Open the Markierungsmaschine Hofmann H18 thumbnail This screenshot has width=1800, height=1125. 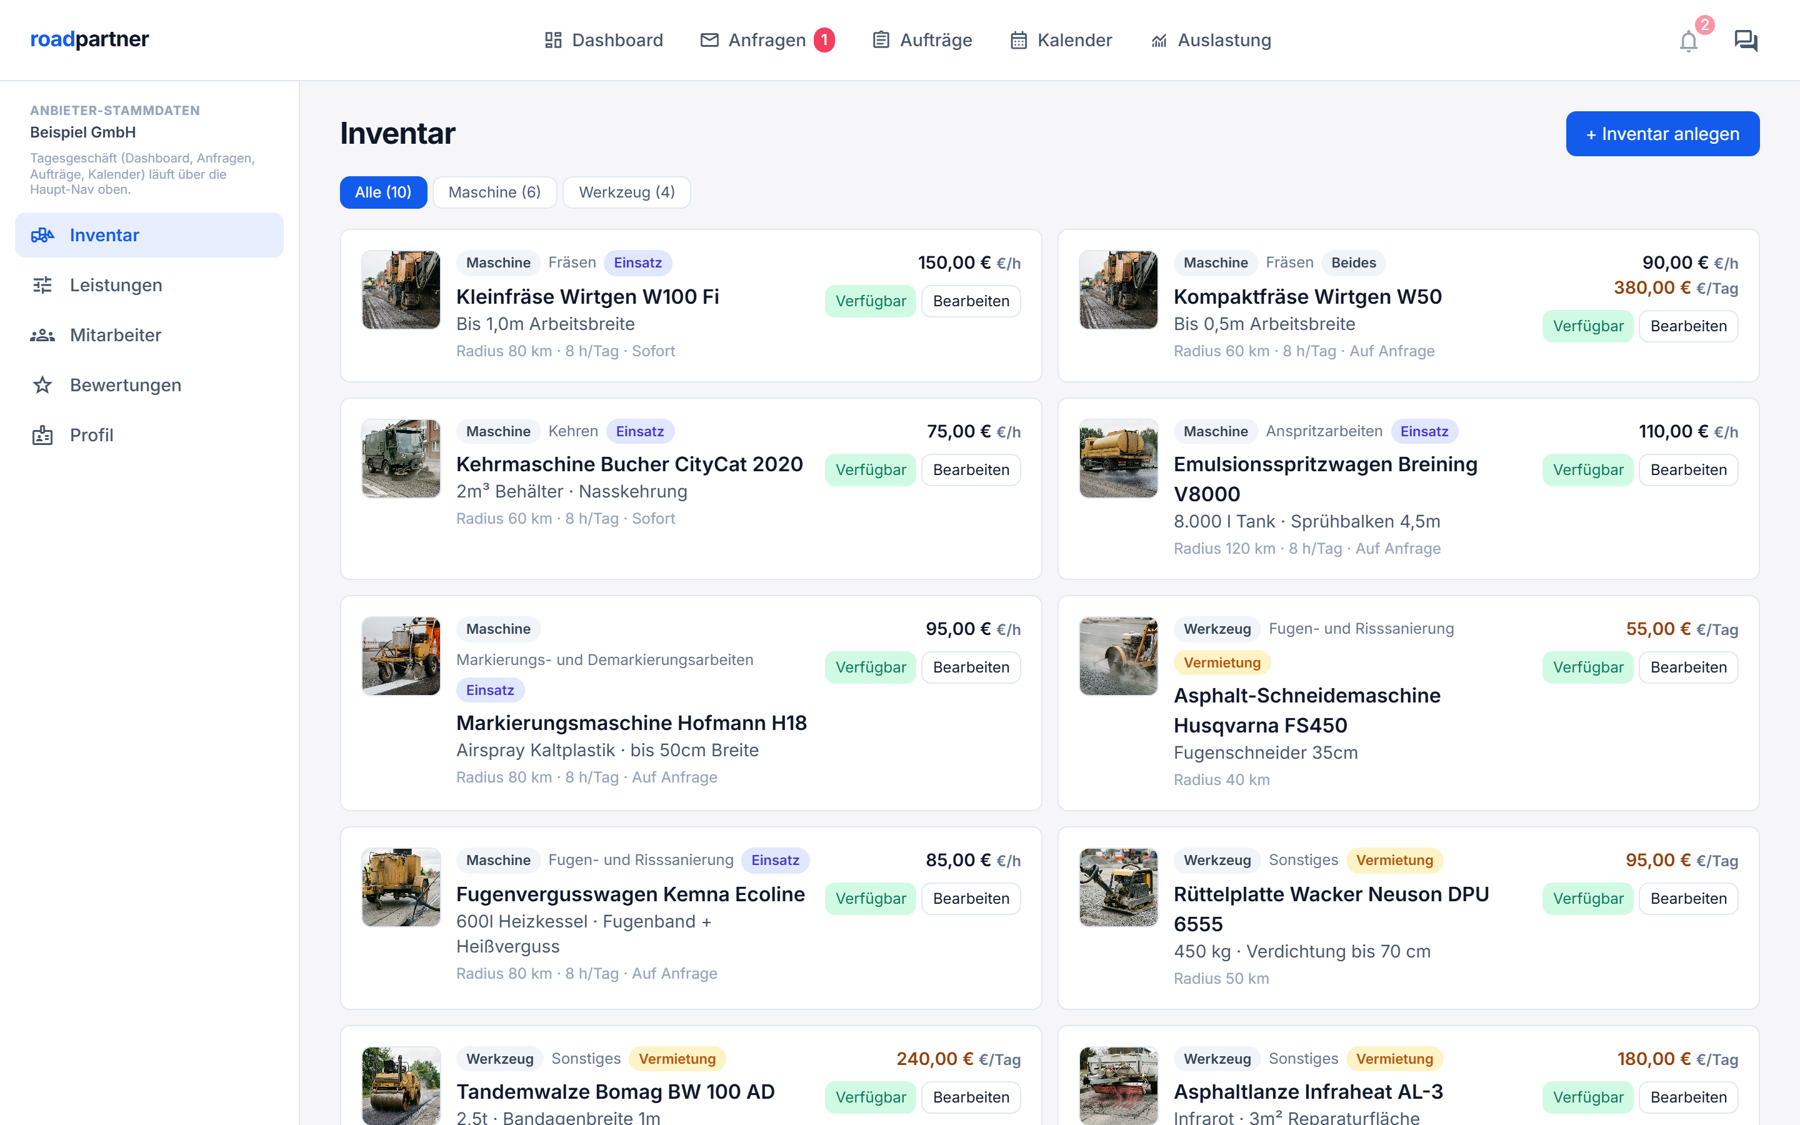click(x=401, y=656)
